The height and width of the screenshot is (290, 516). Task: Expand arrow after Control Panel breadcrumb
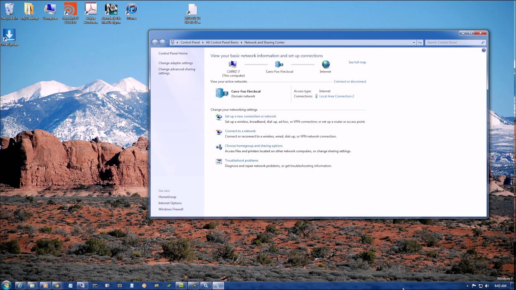pyautogui.click(x=203, y=42)
